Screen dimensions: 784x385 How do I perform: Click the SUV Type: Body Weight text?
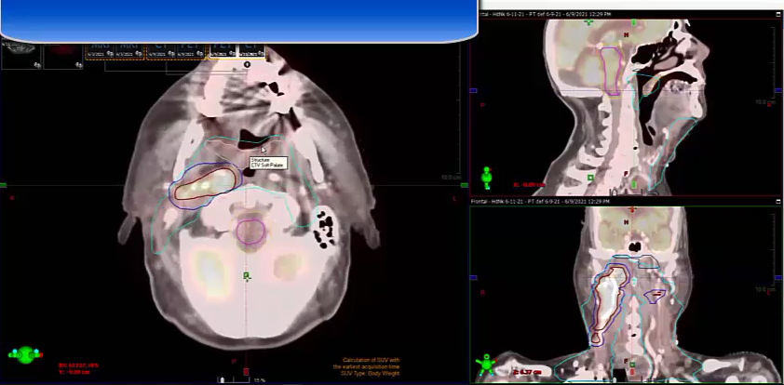coord(368,374)
